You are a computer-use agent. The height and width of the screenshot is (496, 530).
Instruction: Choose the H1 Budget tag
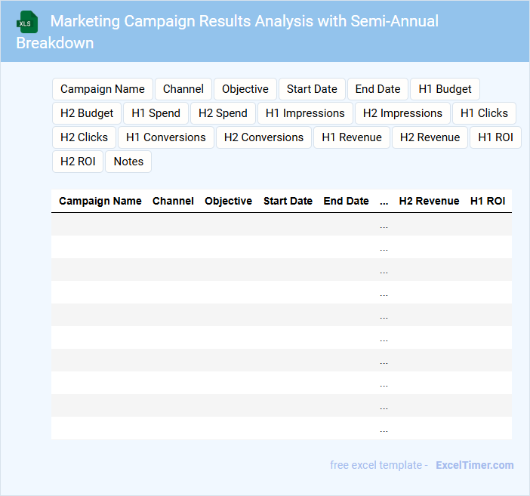click(445, 89)
